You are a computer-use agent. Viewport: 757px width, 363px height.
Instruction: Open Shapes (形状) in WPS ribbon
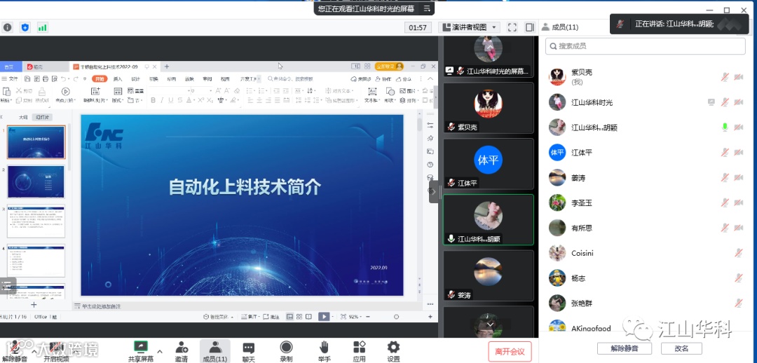pos(390,95)
